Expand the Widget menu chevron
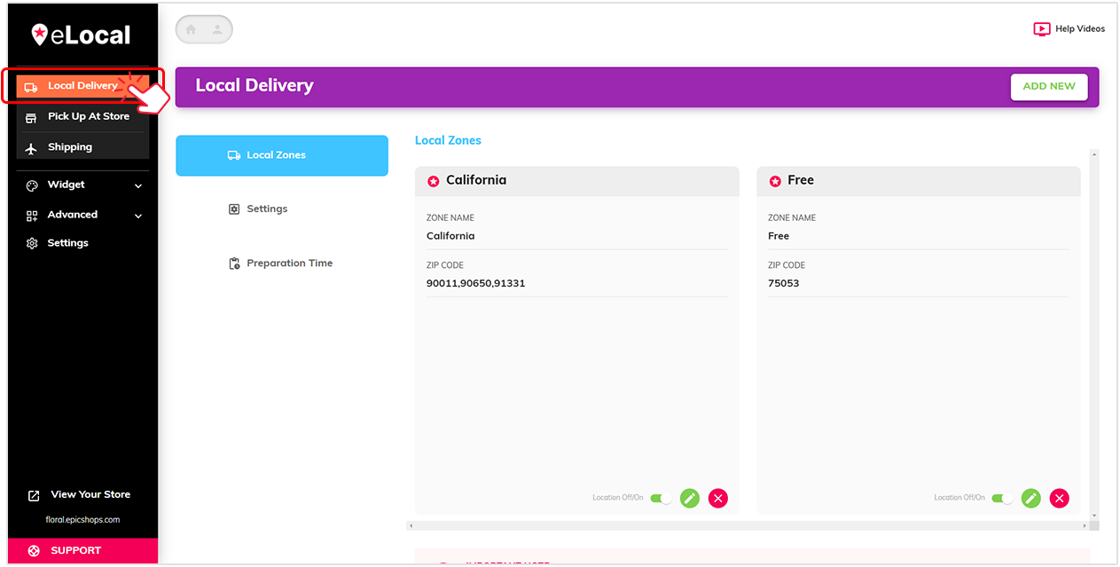Screen dimensions: 1120x567 click(x=138, y=185)
